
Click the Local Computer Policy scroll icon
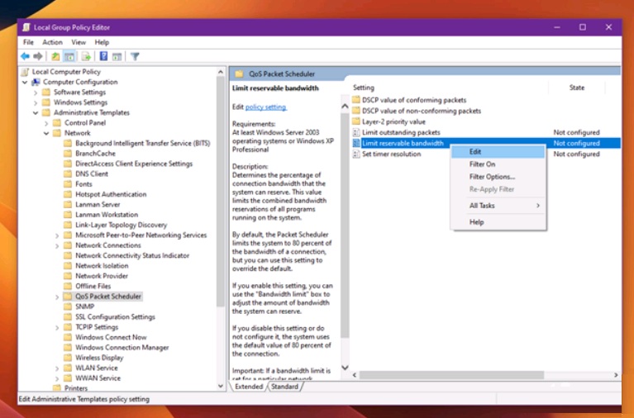(x=26, y=72)
